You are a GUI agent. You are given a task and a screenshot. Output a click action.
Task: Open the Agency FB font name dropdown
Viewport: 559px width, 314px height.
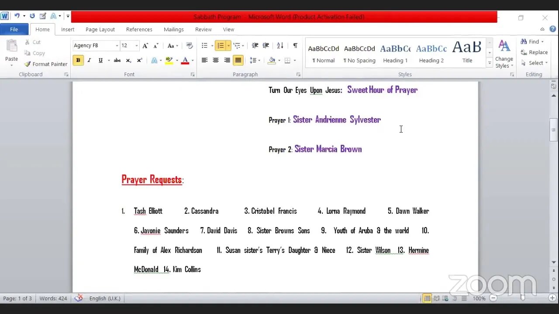(x=117, y=45)
